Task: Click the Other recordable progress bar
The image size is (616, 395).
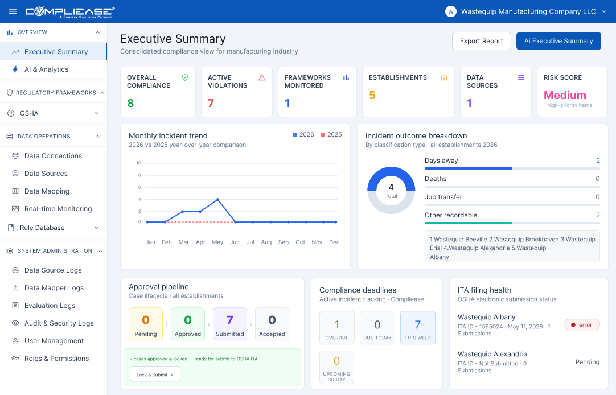Action: point(512,223)
